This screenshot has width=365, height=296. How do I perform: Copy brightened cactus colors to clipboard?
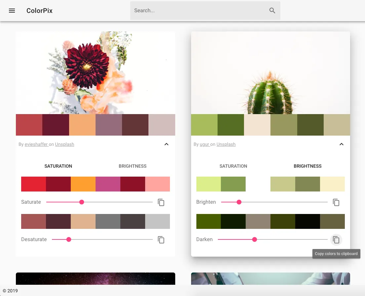click(x=336, y=202)
